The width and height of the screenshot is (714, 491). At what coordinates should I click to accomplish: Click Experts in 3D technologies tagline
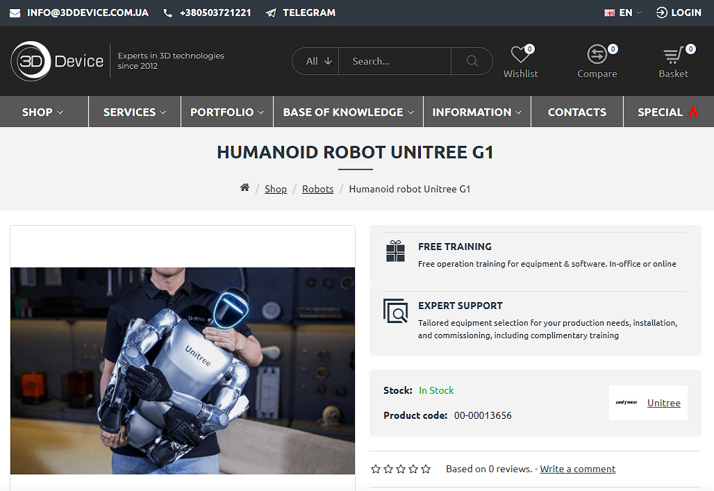tap(171, 60)
